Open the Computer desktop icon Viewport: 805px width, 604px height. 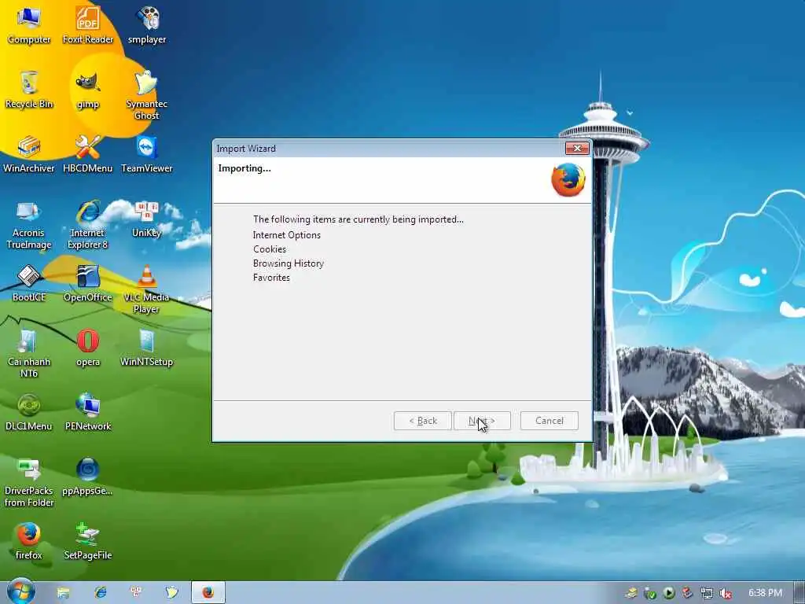click(29, 25)
